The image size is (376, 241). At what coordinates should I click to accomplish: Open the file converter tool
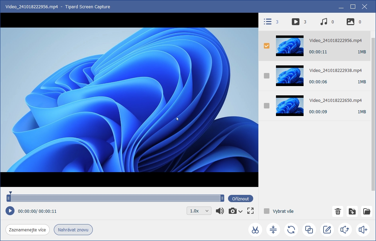[291, 230]
